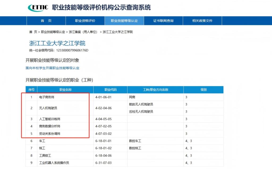Open the 证书联网查询 navigation tab

pos(163,21)
